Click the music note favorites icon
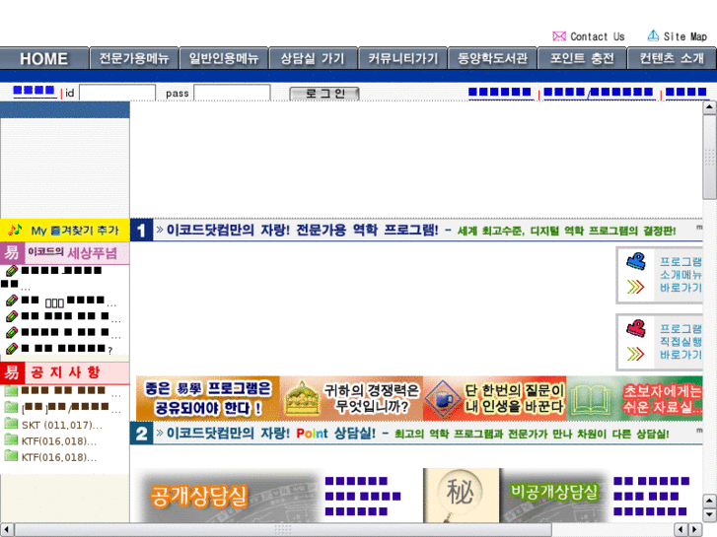This screenshot has width=717, height=537. 15,229
